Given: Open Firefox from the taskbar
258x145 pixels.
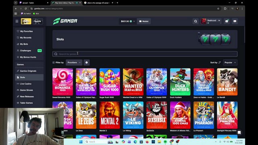Looking at the screenshot, I should tap(147, 142).
